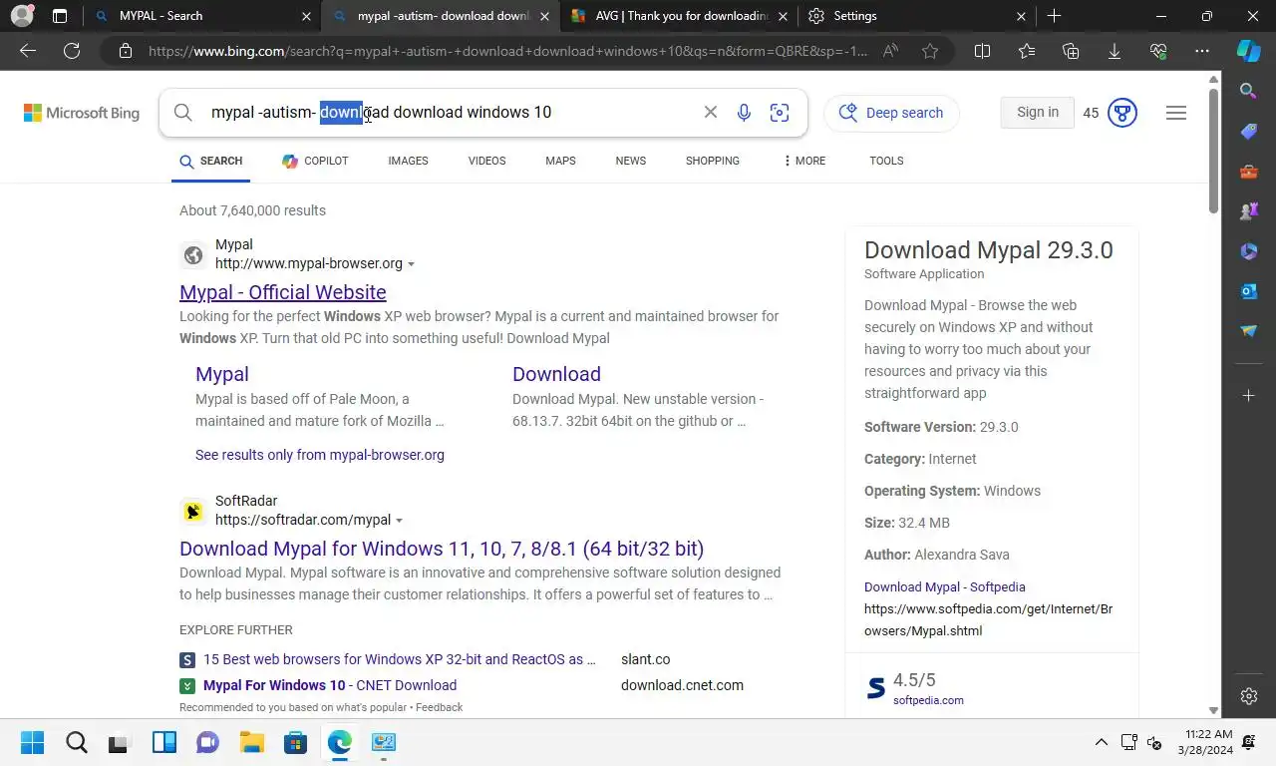
Task: Select VIDEOS search tab
Action: pyautogui.click(x=486, y=161)
